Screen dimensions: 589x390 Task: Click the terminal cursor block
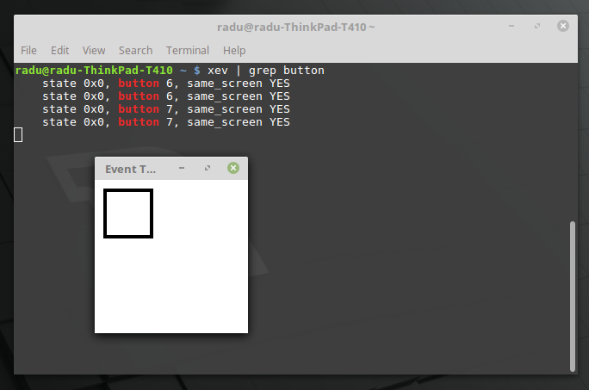(18, 135)
